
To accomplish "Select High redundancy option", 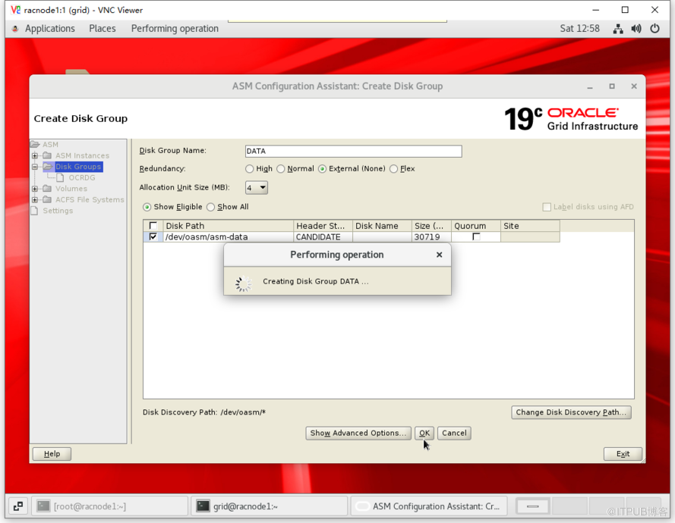I will pyautogui.click(x=250, y=169).
